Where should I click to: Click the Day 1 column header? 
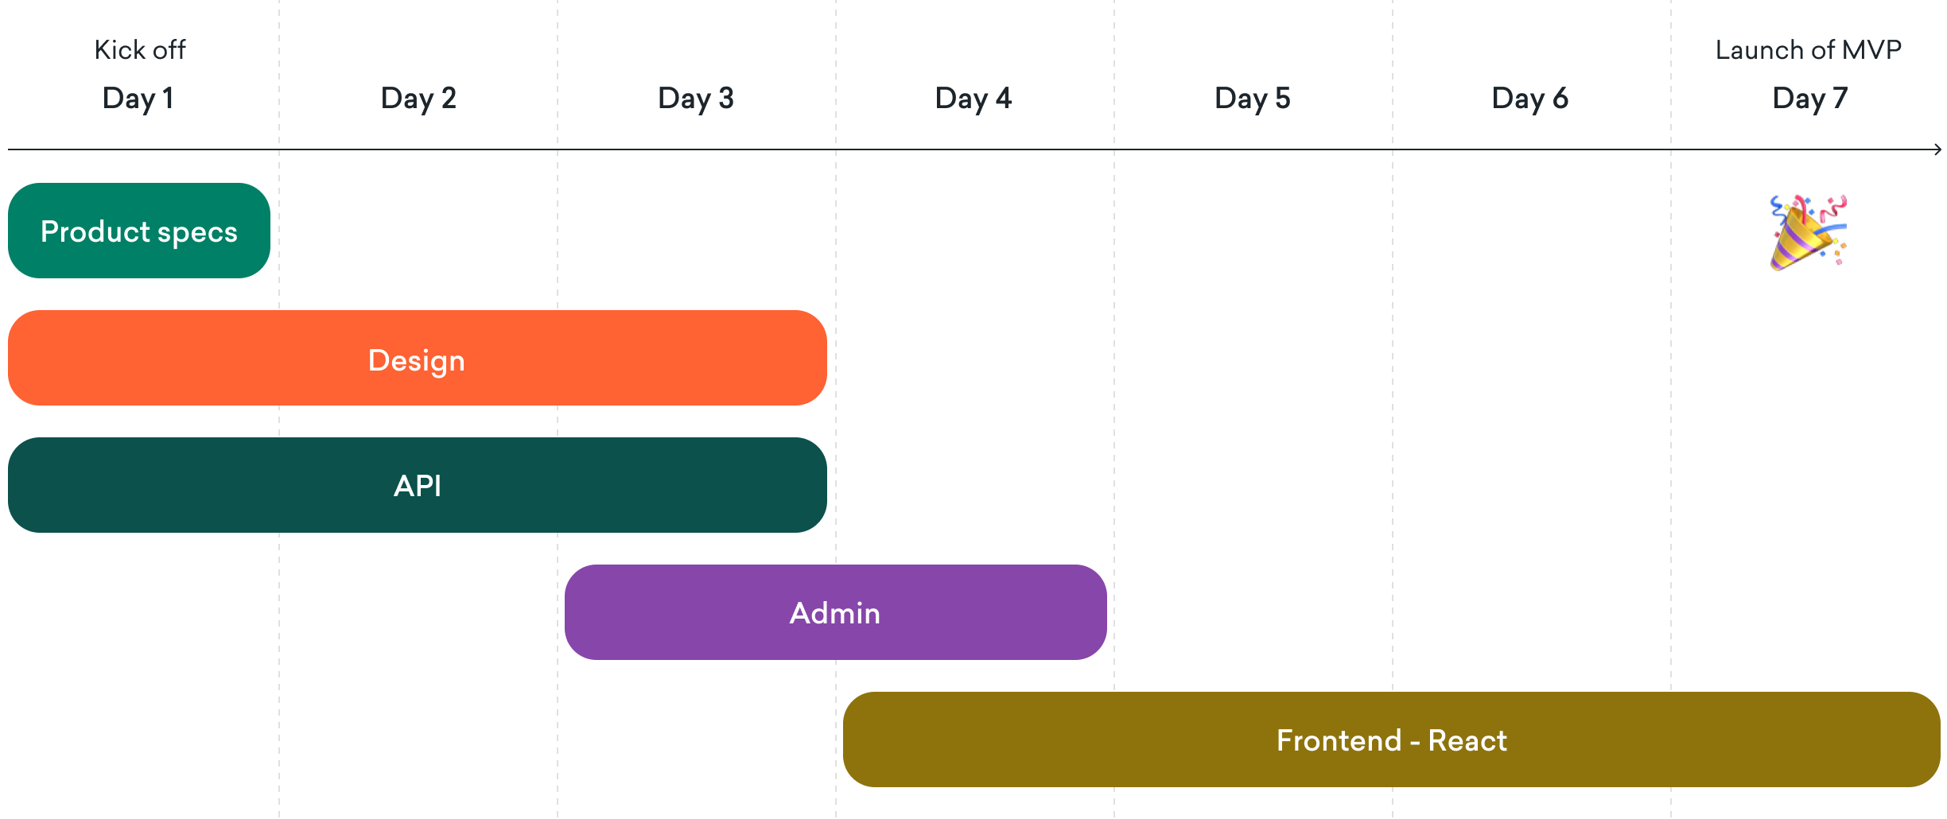coord(138,99)
